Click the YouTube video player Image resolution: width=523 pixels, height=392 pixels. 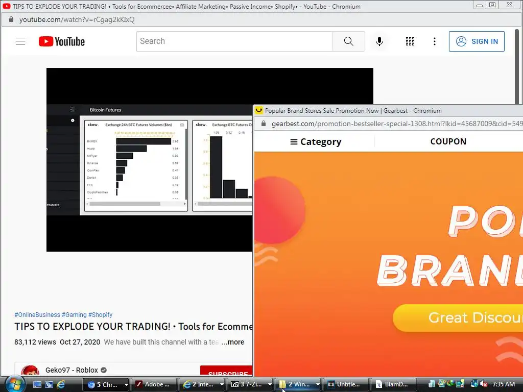(150, 160)
